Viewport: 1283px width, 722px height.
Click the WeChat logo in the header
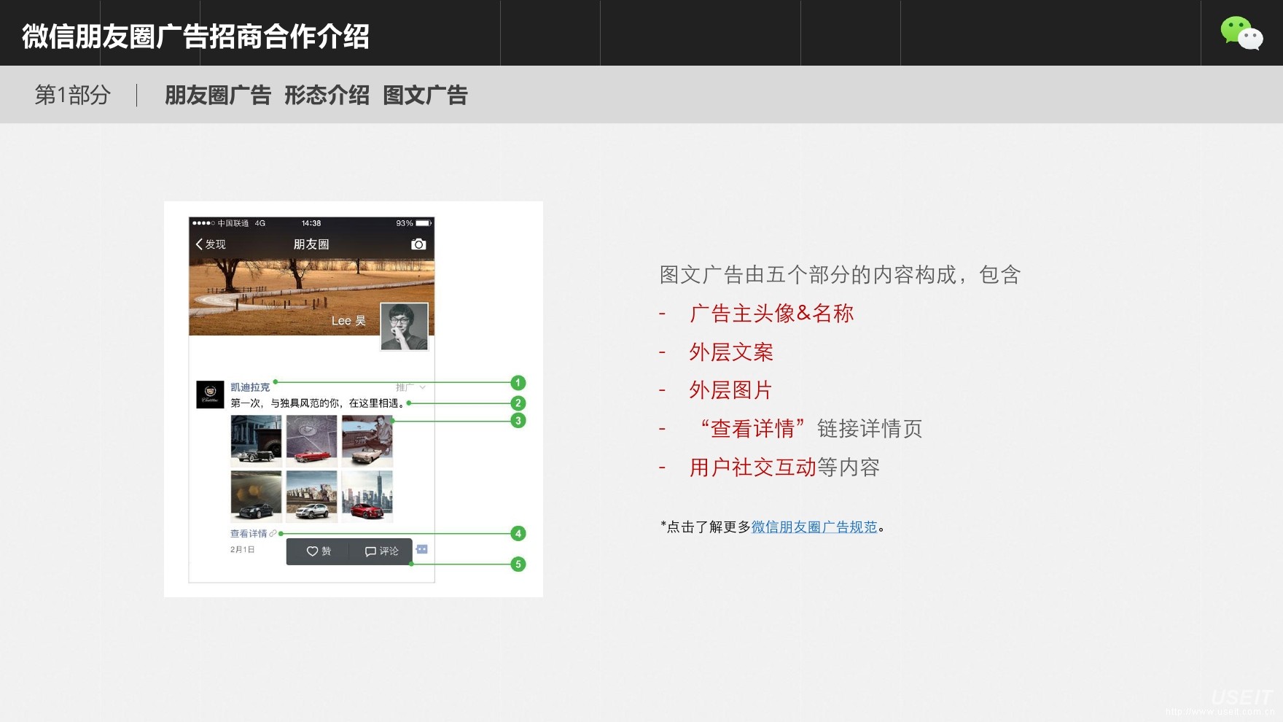point(1241,33)
